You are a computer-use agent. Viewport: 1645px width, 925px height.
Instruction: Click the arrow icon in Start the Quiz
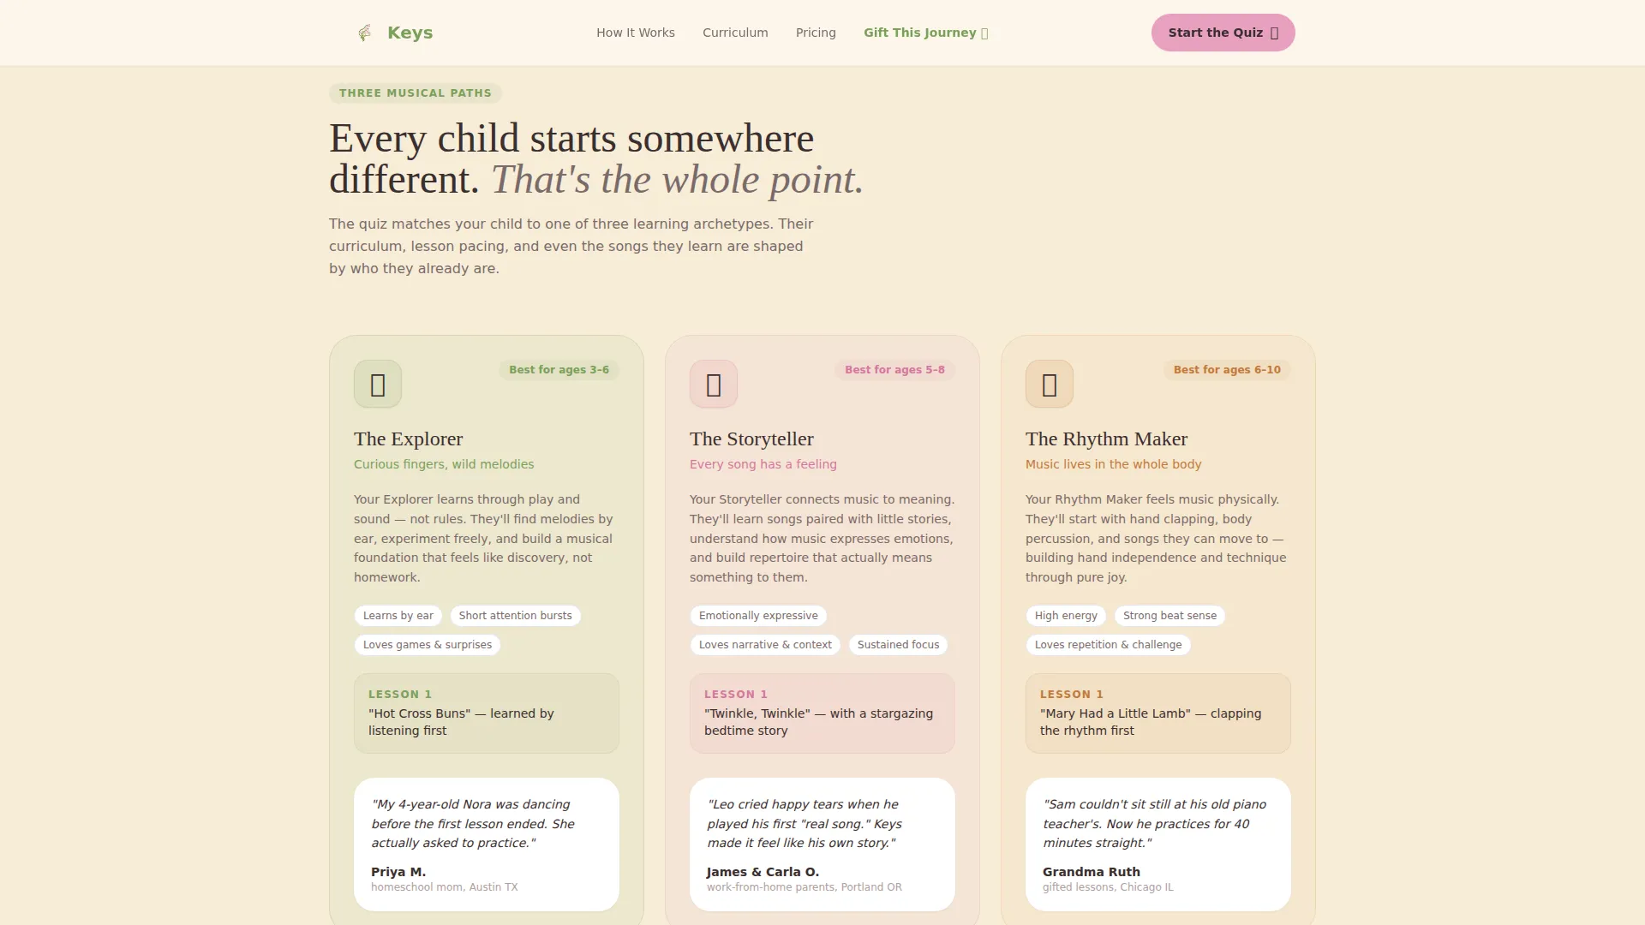(1274, 33)
